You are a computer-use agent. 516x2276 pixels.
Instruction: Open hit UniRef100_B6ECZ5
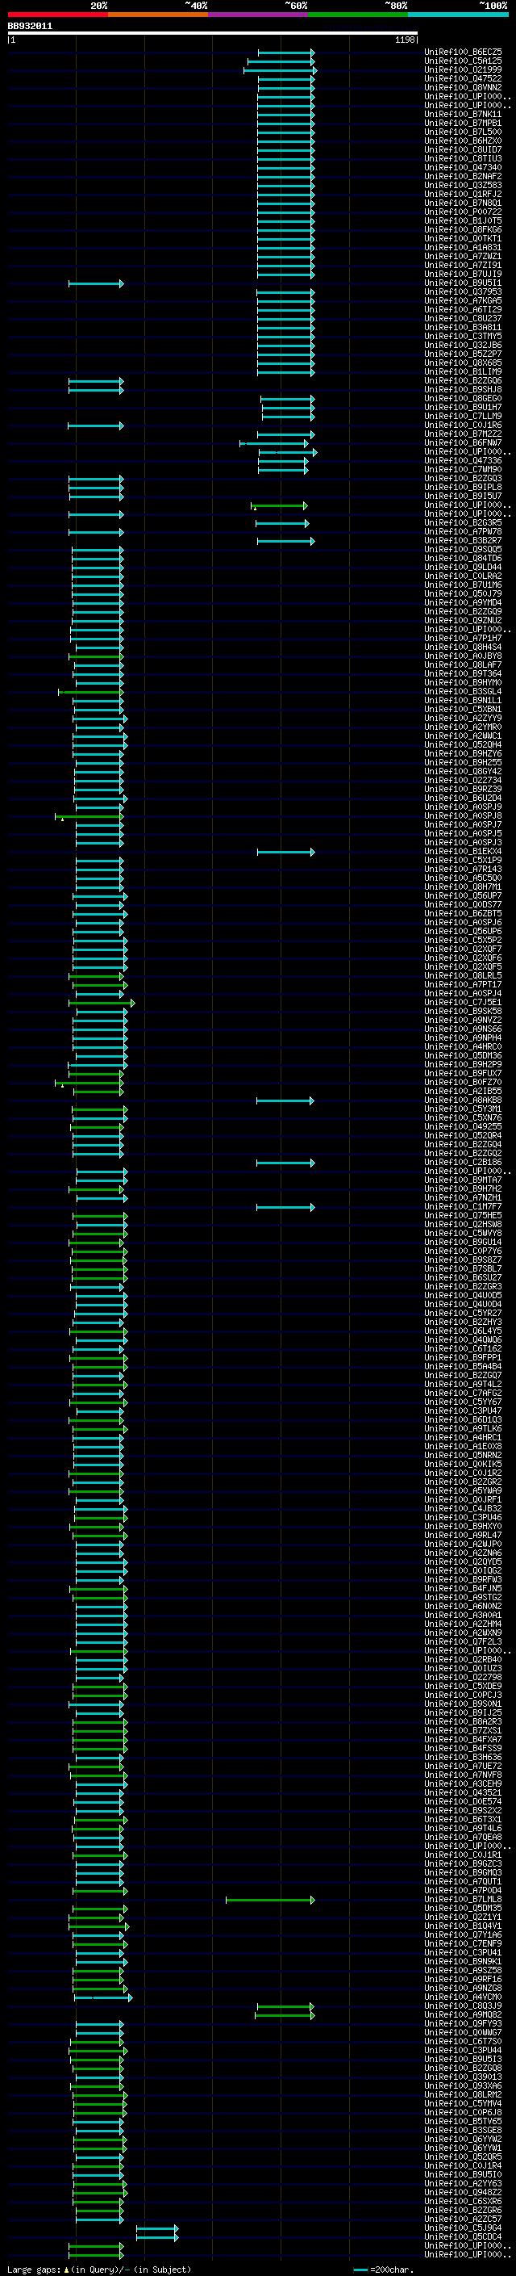point(463,52)
